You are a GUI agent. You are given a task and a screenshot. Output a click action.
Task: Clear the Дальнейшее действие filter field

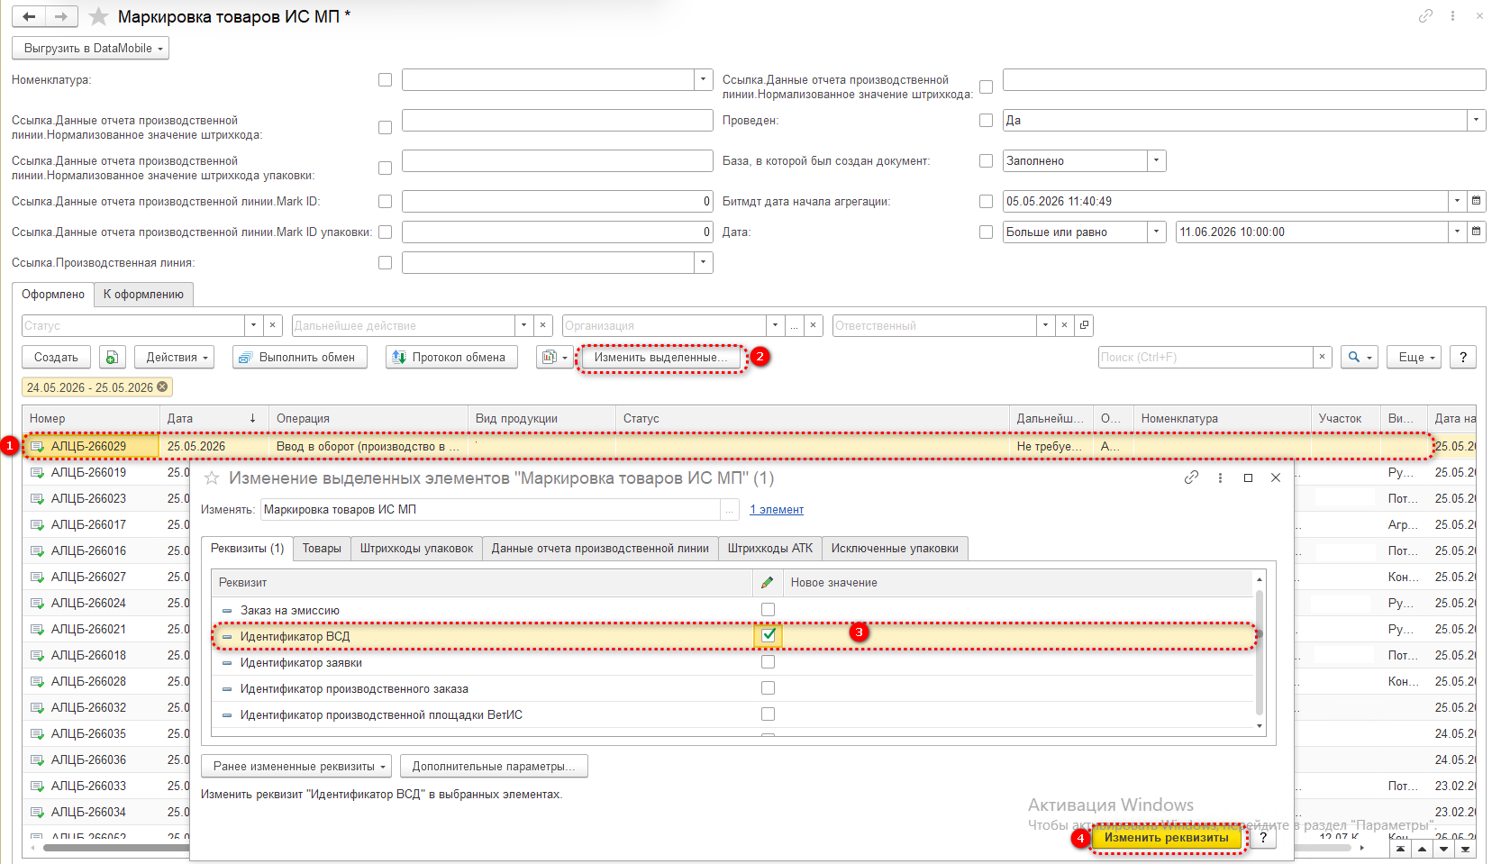click(542, 325)
